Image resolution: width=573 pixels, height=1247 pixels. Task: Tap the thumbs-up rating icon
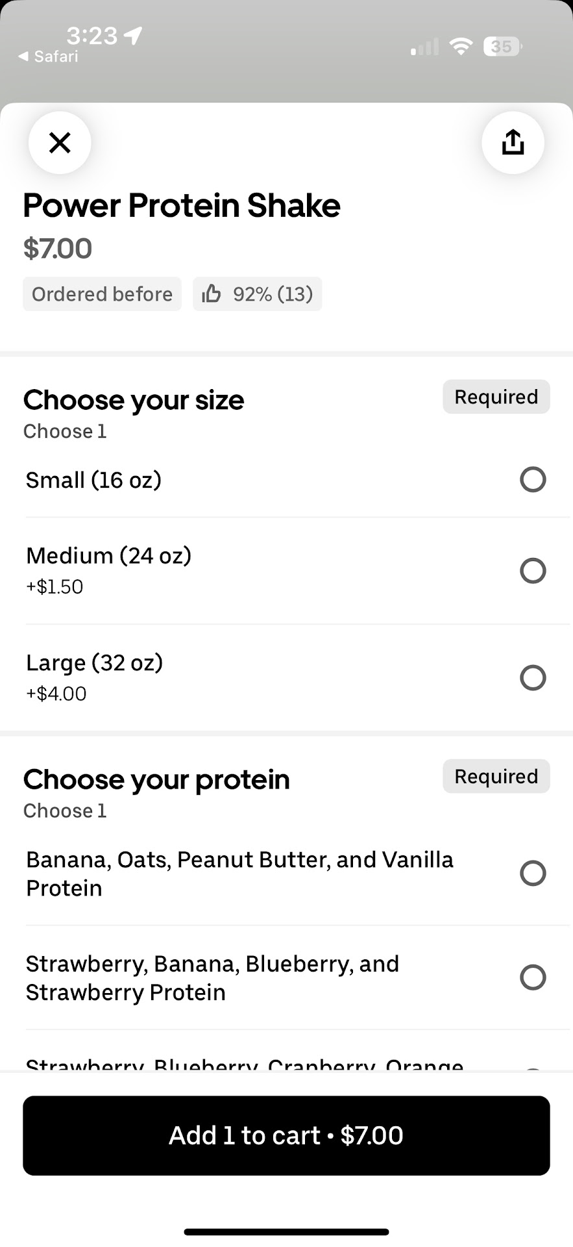click(x=212, y=294)
